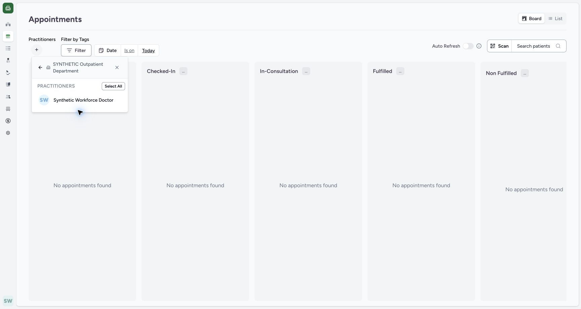Open the calendar appointments sidebar icon
Viewport: 581px width, 309px height.
click(8, 36)
